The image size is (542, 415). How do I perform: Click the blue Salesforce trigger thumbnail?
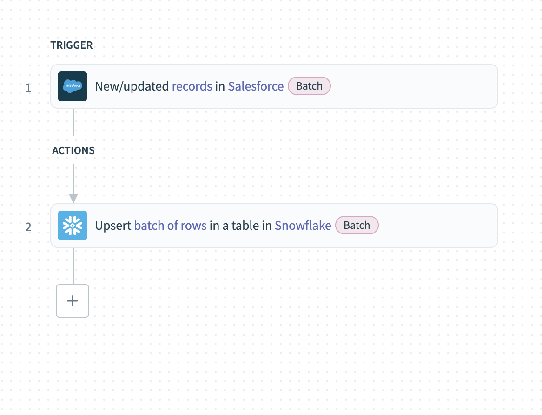click(73, 86)
